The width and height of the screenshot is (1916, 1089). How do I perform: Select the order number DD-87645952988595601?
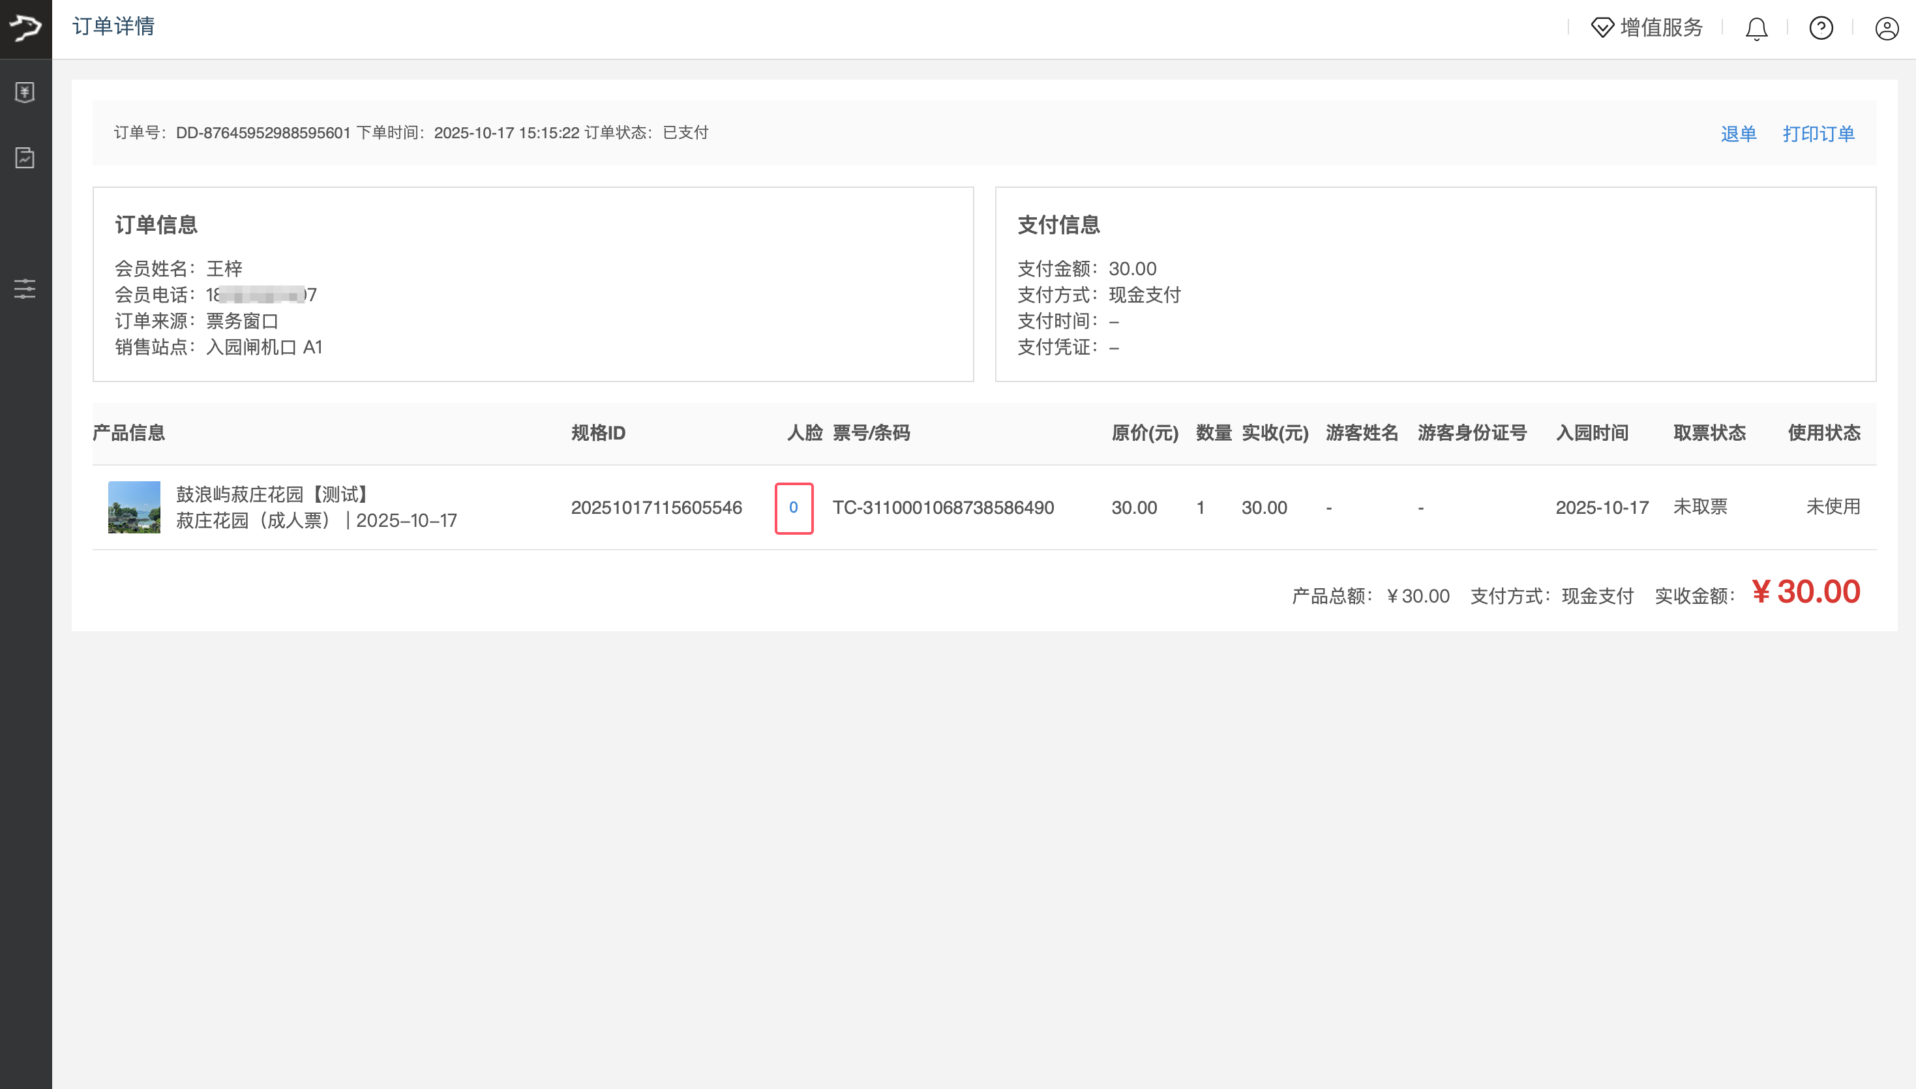pyautogui.click(x=263, y=132)
